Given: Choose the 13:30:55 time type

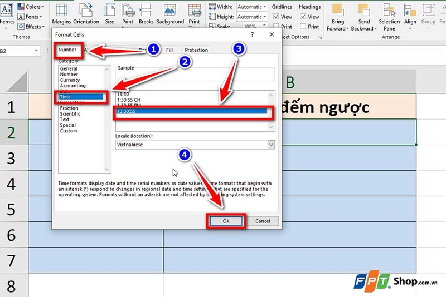Looking at the screenshot, I should 192,111.
